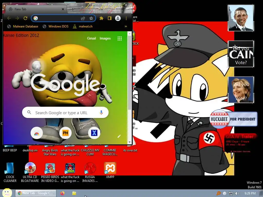The width and height of the screenshot is (263, 197).
Task: Select the desktop.ini file label
Action: pos(30,150)
